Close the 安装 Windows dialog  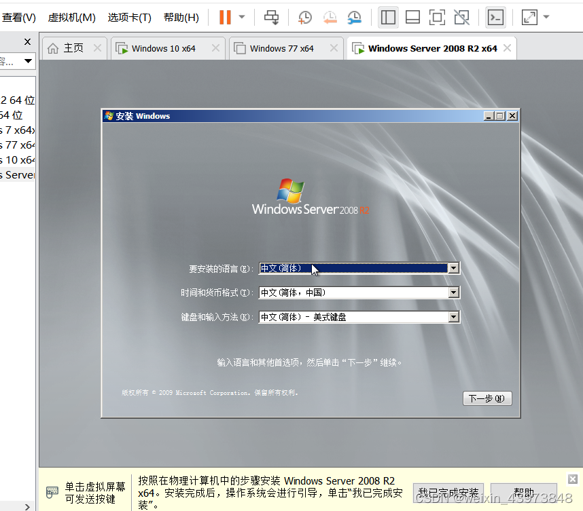tap(512, 116)
